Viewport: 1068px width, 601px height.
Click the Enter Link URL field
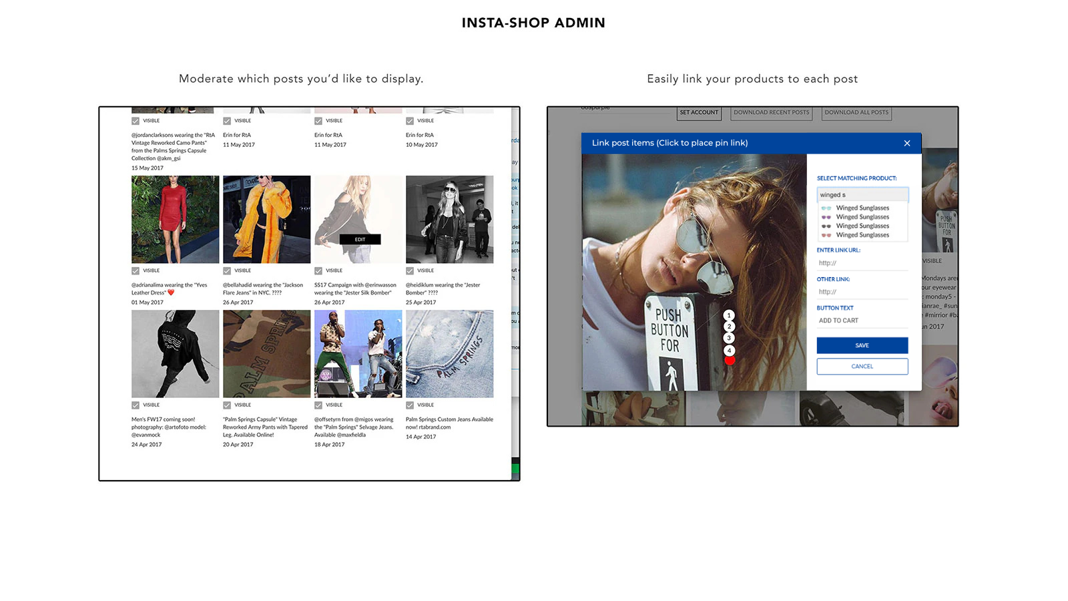pos(862,263)
